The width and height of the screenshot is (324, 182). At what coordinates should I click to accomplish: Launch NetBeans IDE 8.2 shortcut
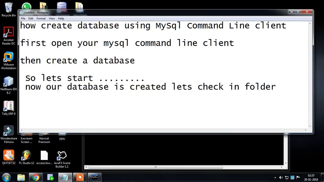tap(9, 85)
